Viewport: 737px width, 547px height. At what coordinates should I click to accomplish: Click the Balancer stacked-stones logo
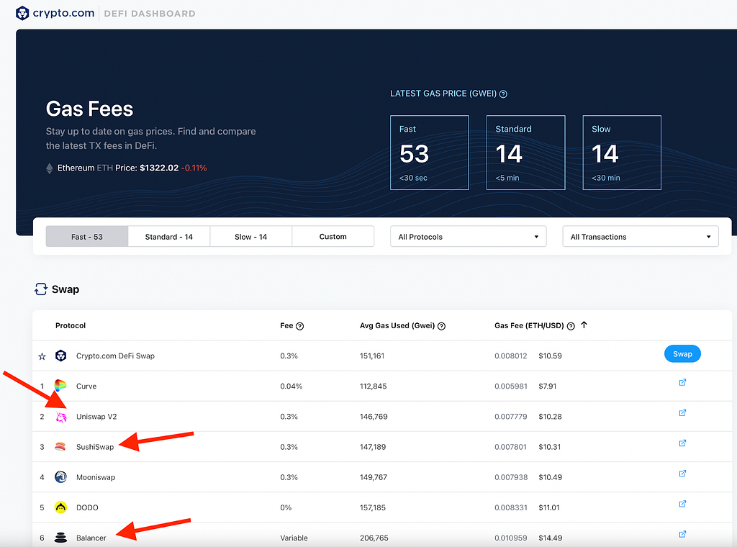click(x=60, y=538)
